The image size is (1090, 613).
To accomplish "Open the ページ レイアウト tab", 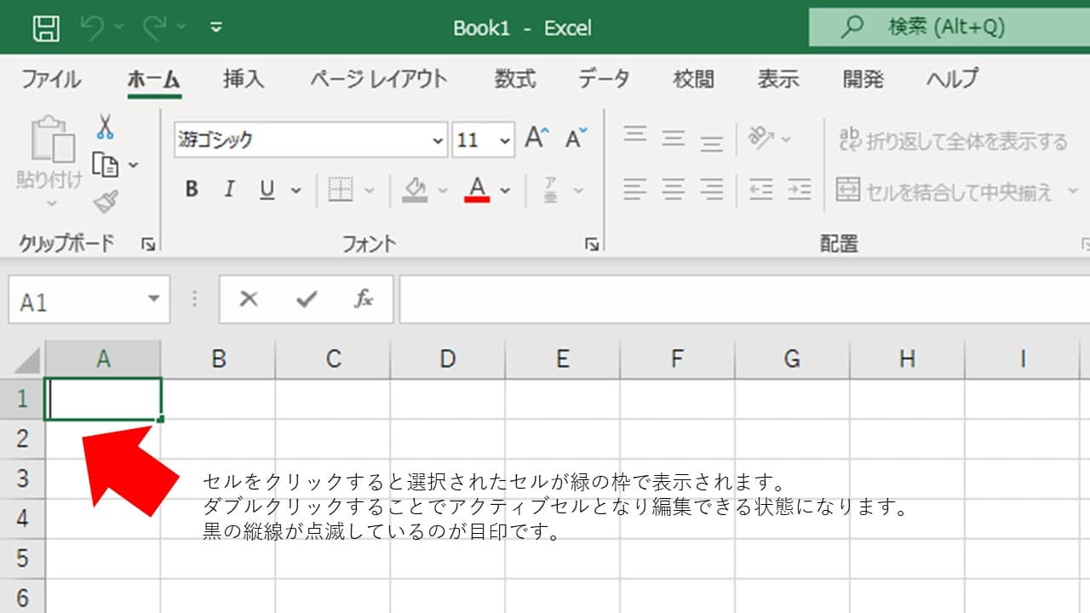I will click(x=378, y=79).
